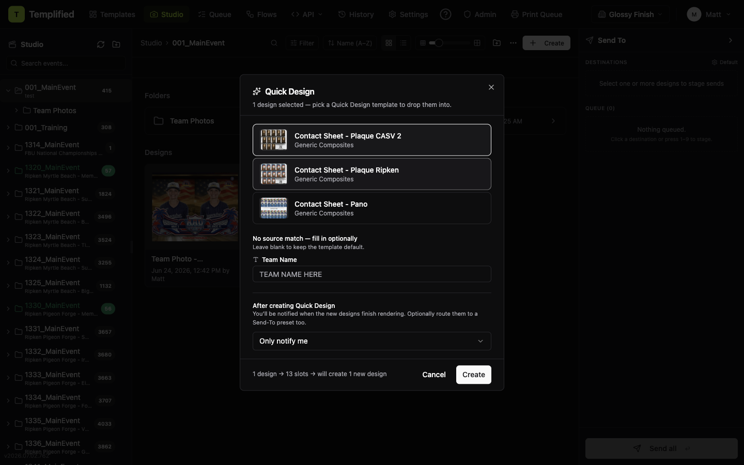This screenshot has height=465, width=744.
Task: Click the Default destinations setting
Action: [x=724, y=62]
